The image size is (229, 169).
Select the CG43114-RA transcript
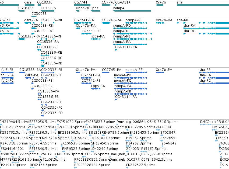click(x=116, y=50)
